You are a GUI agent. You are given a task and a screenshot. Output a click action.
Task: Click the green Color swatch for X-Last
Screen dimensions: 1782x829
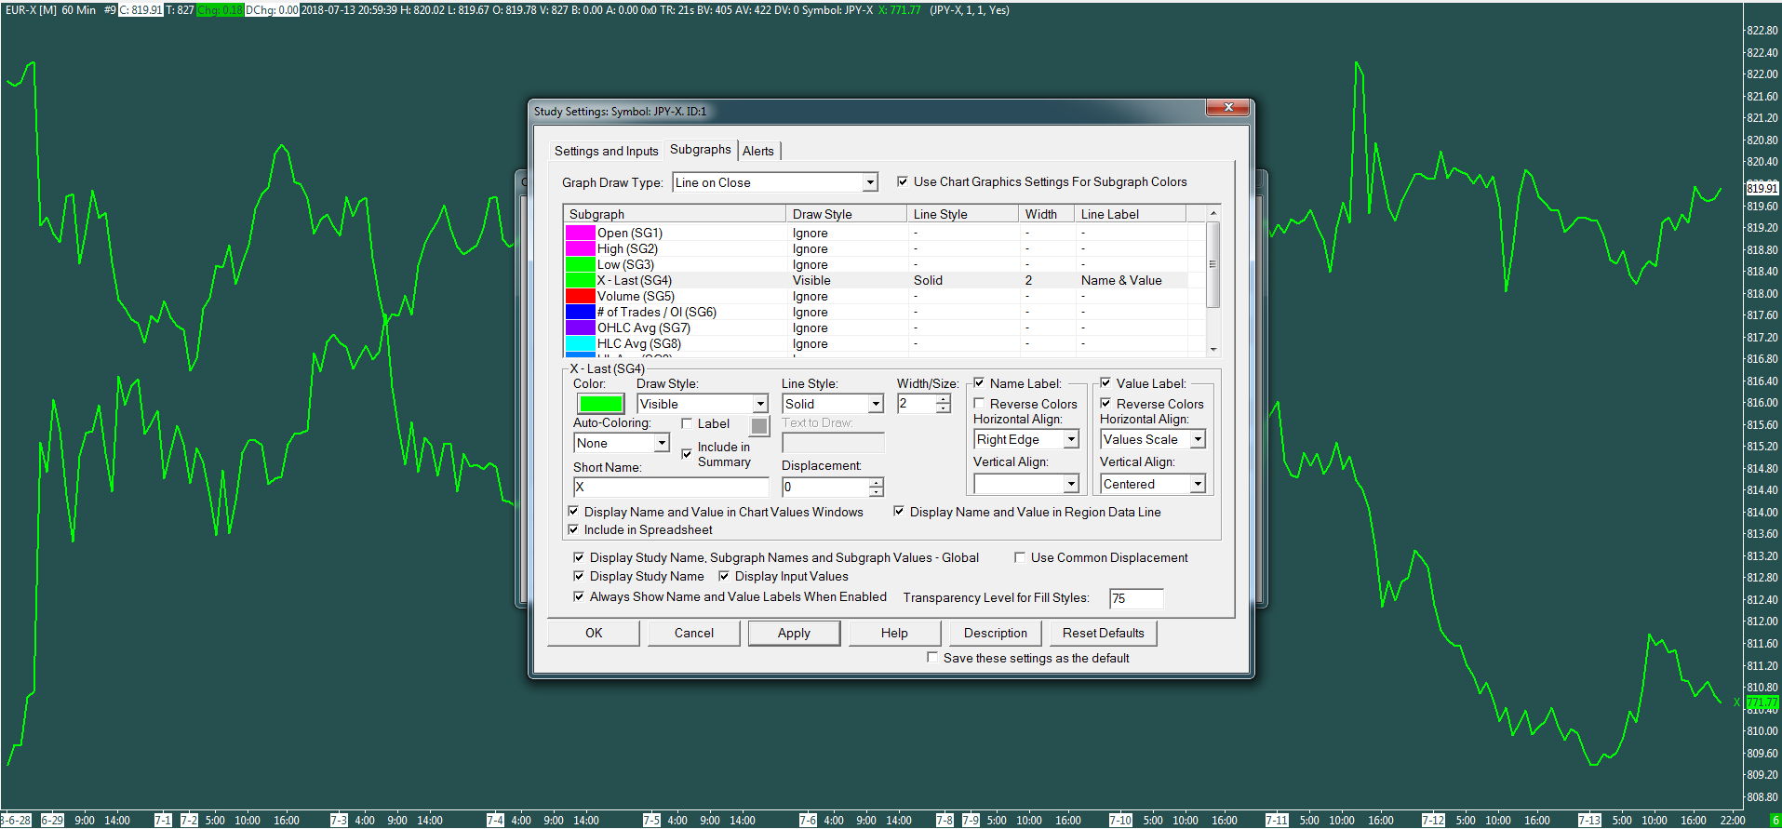click(600, 404)
